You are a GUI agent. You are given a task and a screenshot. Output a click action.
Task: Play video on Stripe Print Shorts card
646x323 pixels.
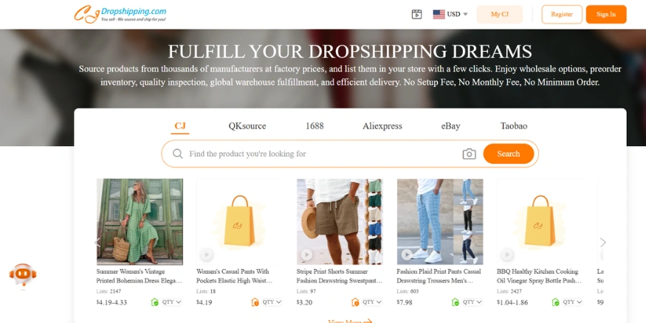point(306,254)
